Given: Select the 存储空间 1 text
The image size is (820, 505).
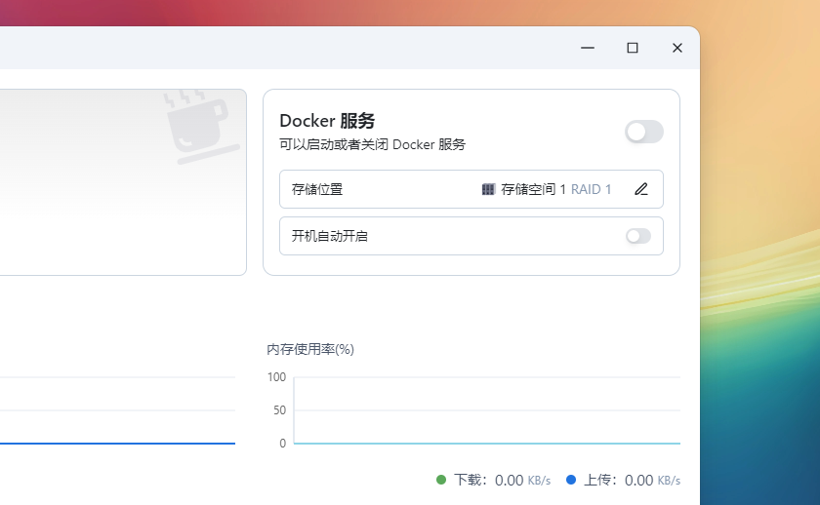Looking at the screenshot, I should click(x=533, y=189).
